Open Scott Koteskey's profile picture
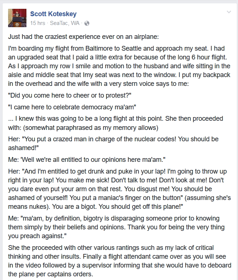238x280 pixels. click(17, 18)
